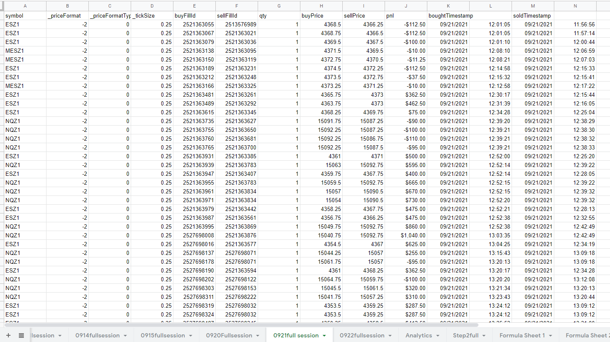Open 0915fullsession tab dropdown arrow
This screenshot has height=342, width=610.
[x=191, y=336]
